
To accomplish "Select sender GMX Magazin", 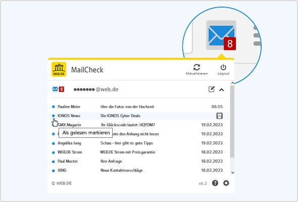I will click(69, 125).
